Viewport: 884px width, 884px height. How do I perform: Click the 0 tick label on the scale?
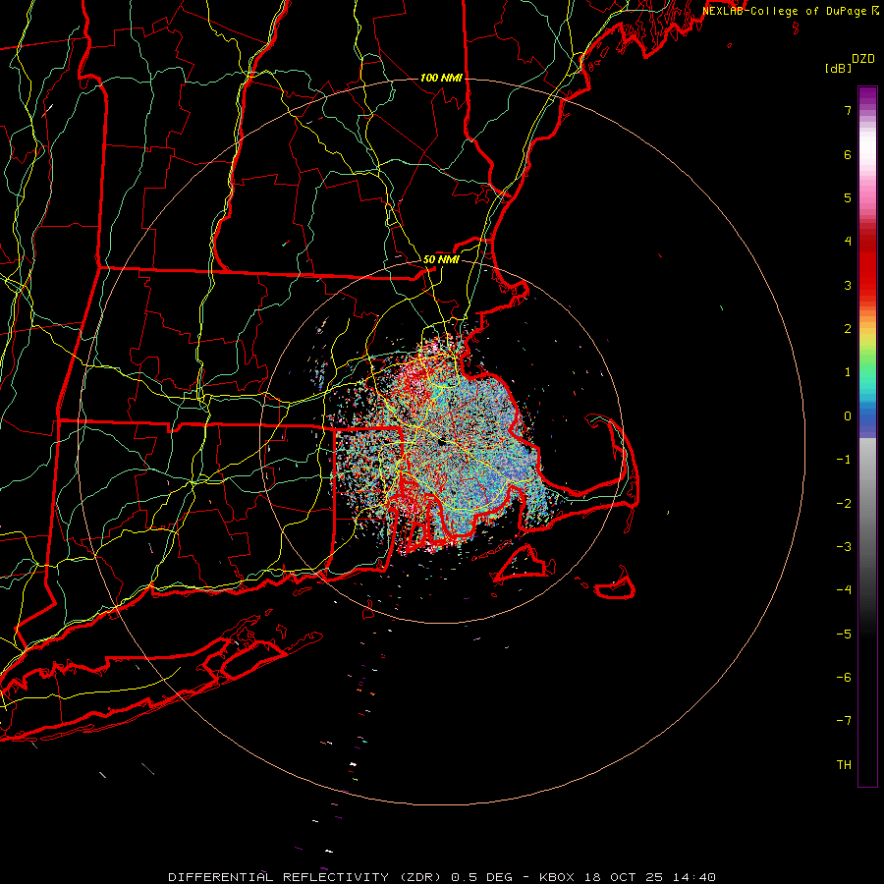pyautogui.click(x=848, y=416)
